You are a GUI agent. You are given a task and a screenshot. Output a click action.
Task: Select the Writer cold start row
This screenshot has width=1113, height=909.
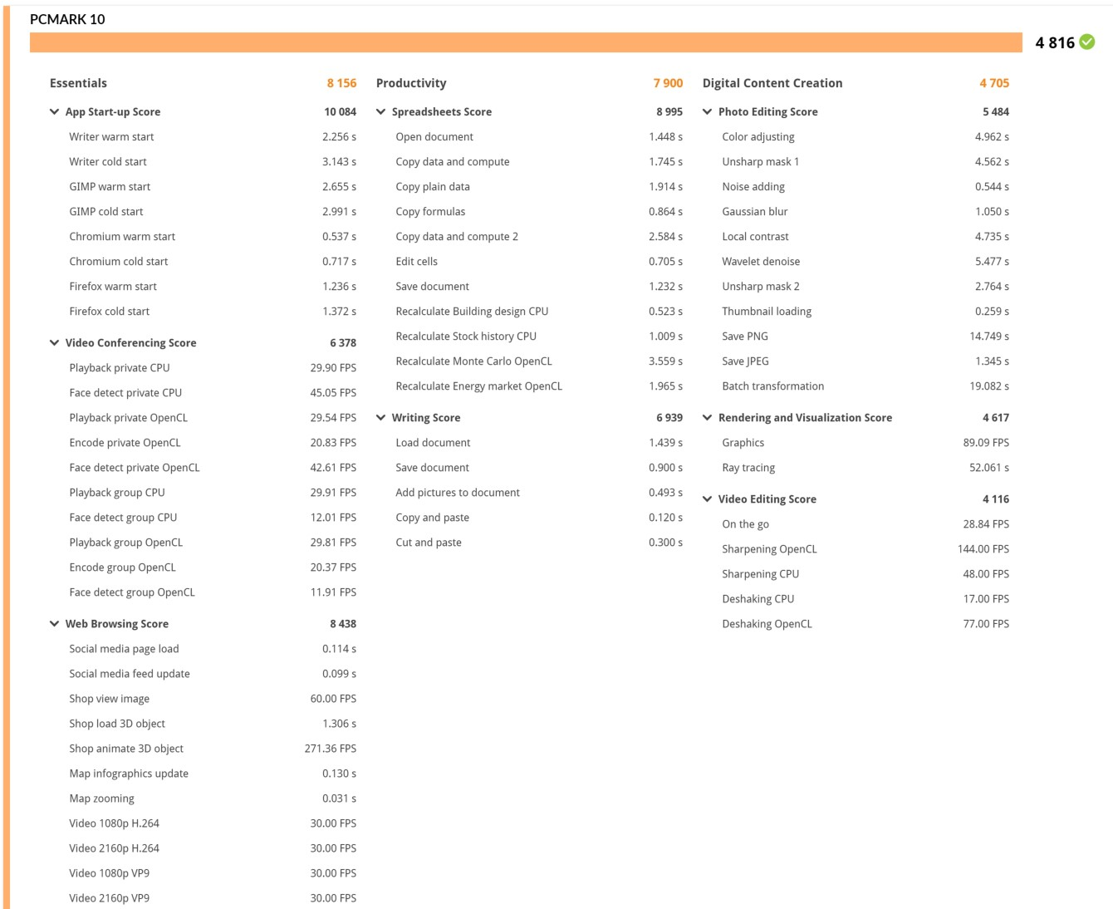click(213, 161)
